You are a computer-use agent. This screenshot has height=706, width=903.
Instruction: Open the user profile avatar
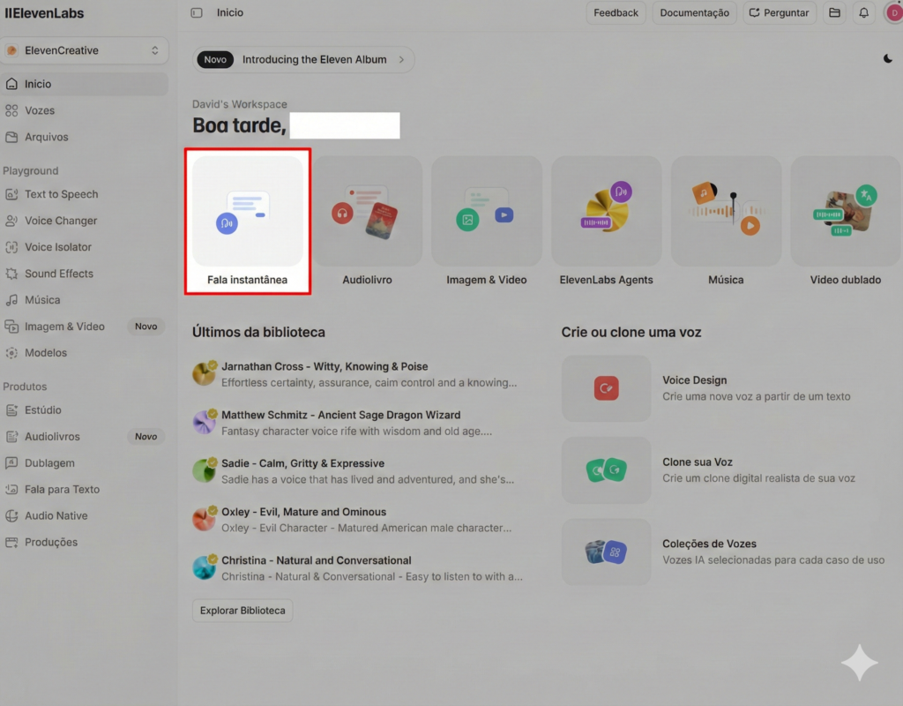click(892, 13)
